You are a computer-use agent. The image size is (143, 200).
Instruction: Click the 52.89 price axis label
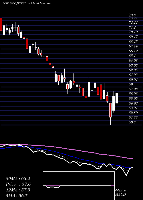coord(134,113)
